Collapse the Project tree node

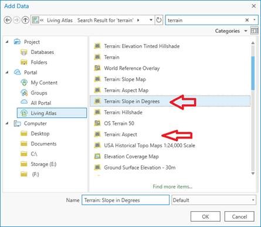[x=7, y=42]
